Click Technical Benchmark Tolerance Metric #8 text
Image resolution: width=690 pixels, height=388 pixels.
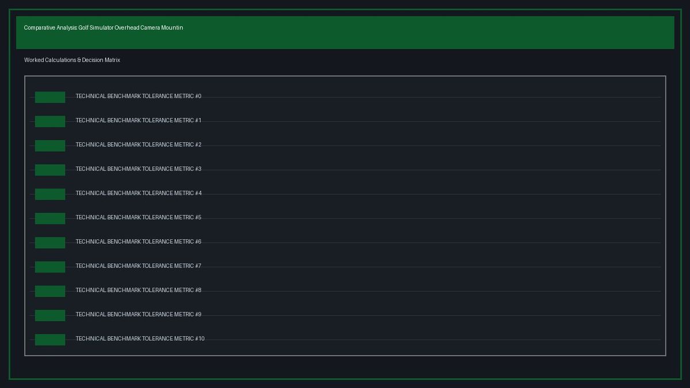[x=139, y=290]
